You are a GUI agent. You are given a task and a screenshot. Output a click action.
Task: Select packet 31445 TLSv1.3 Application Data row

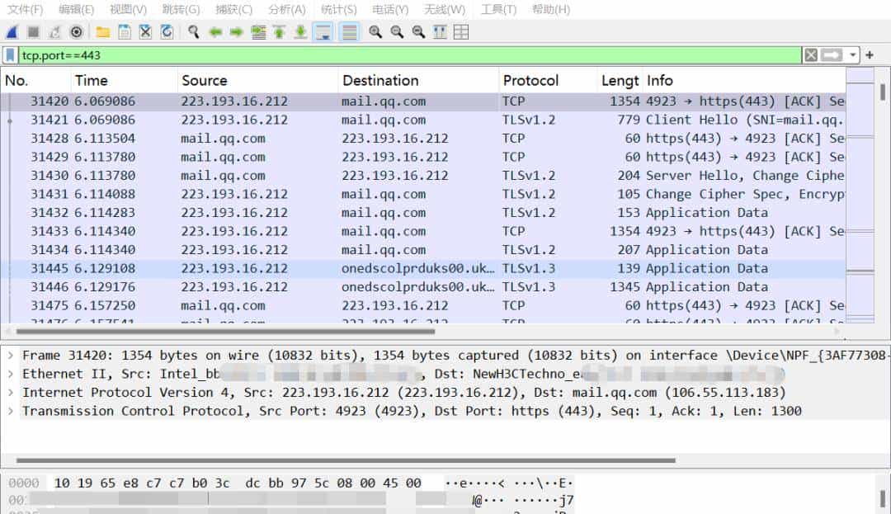[423, 268]
